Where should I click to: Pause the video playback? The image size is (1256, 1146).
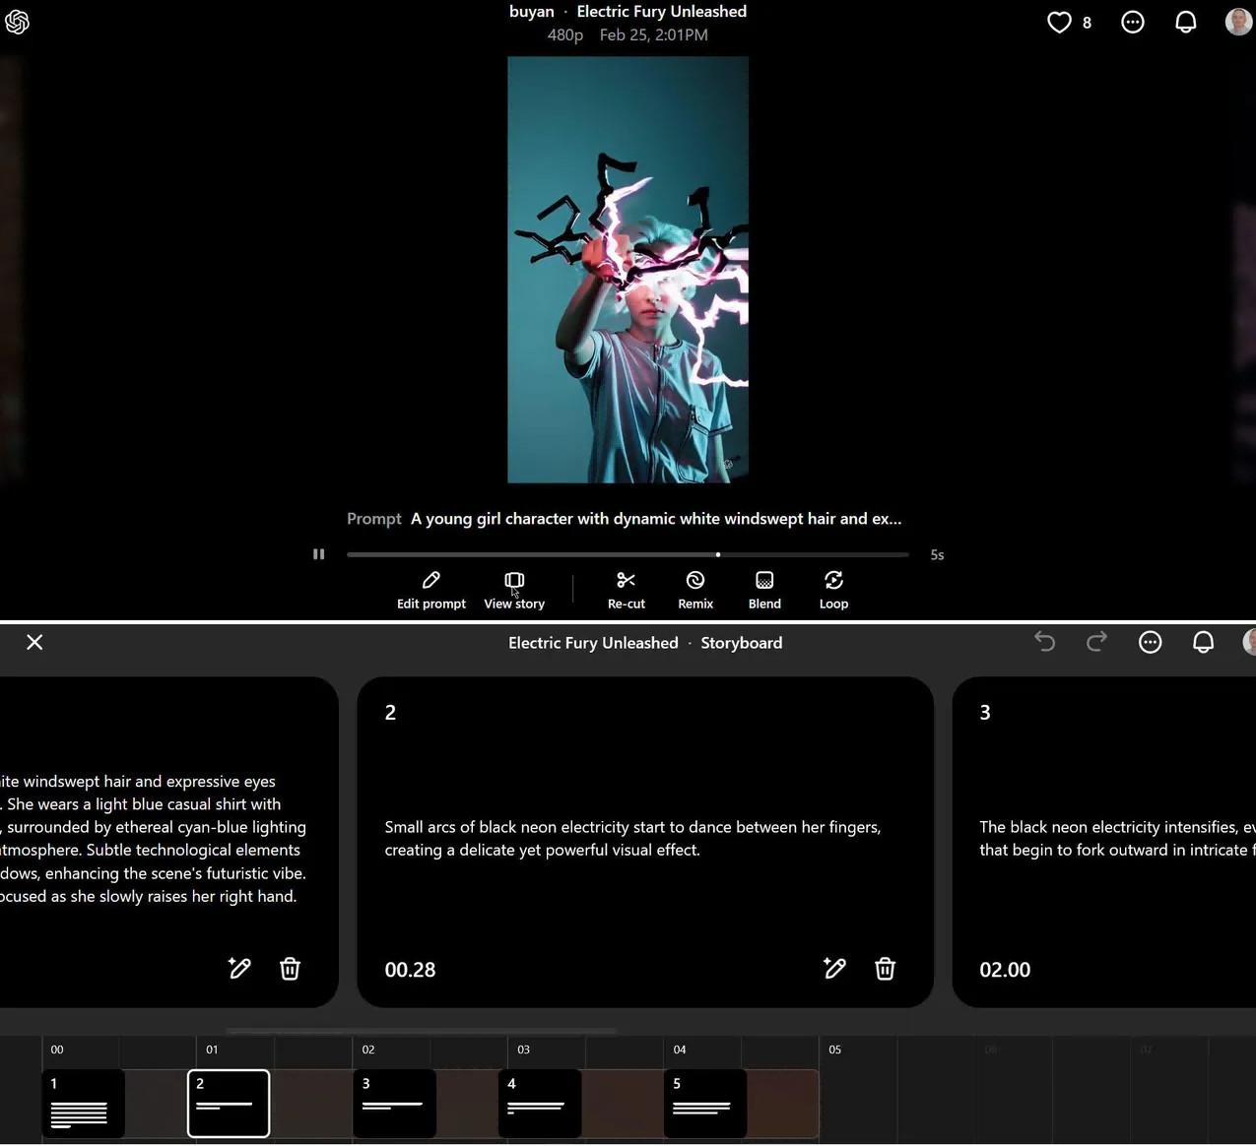coord(318,554)
